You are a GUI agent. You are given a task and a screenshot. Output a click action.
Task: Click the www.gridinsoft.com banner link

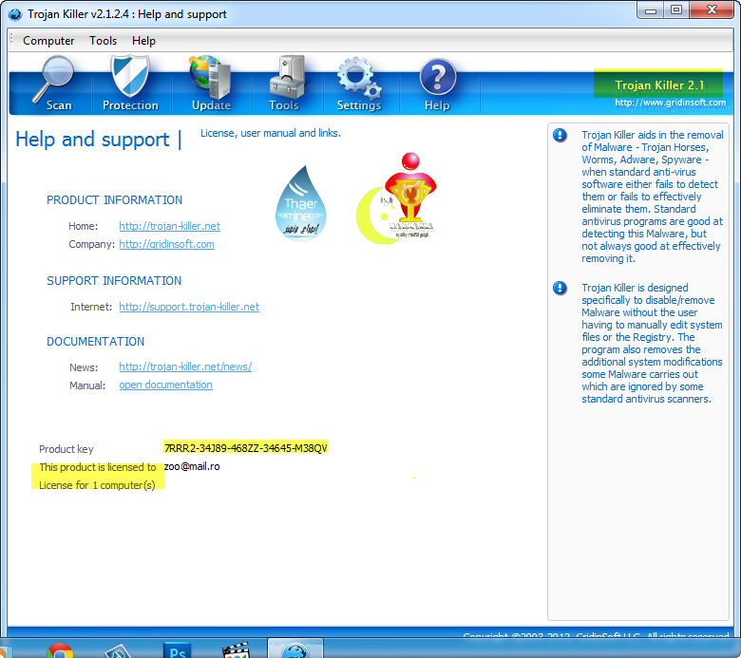click(670, 103)
